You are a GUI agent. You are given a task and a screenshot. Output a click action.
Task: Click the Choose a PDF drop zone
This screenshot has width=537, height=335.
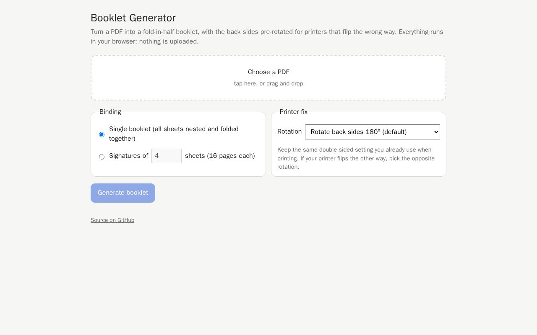(268, 78)
